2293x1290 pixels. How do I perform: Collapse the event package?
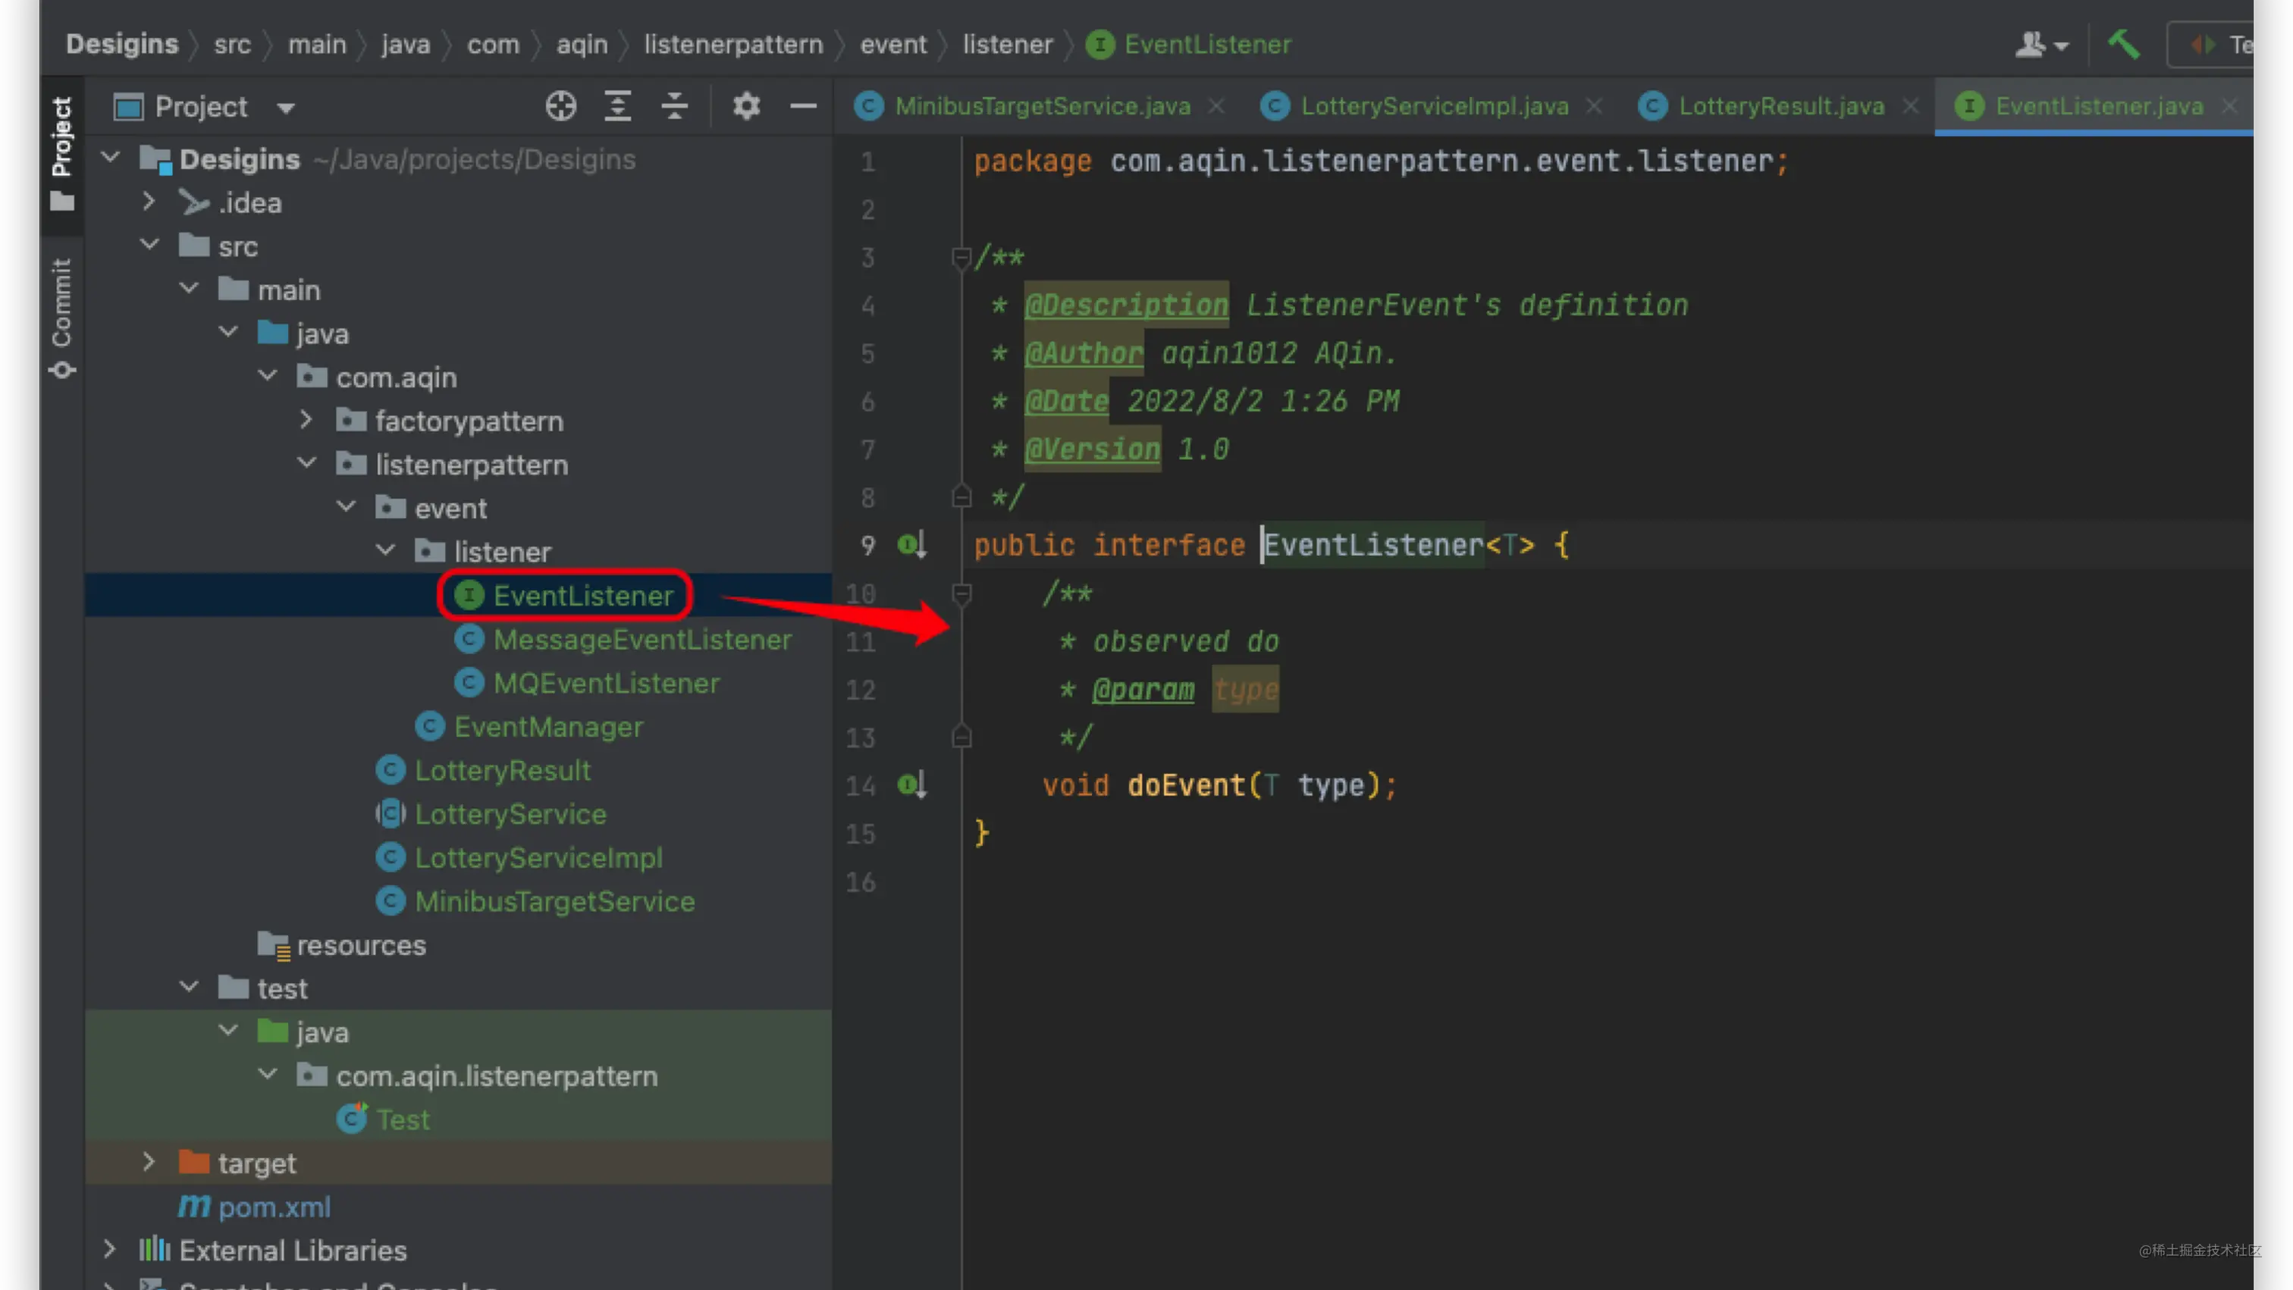(x=345, y=507)
